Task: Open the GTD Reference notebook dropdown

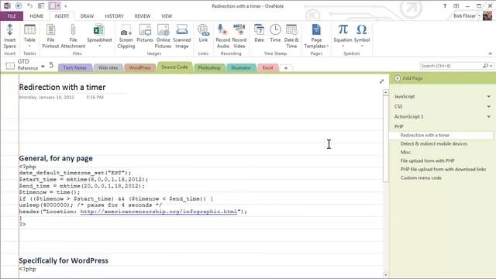Action: [43, 67]
